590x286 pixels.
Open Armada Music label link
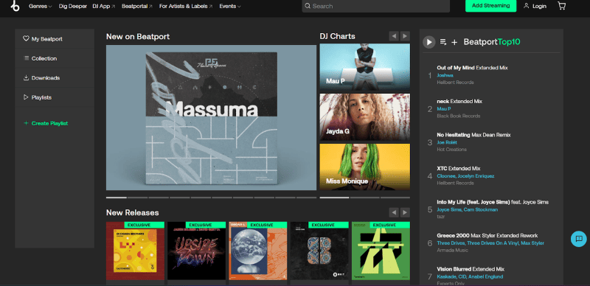452,250
